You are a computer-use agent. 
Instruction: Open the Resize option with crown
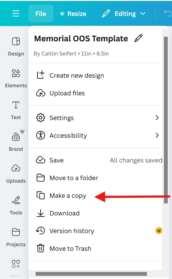73,13
